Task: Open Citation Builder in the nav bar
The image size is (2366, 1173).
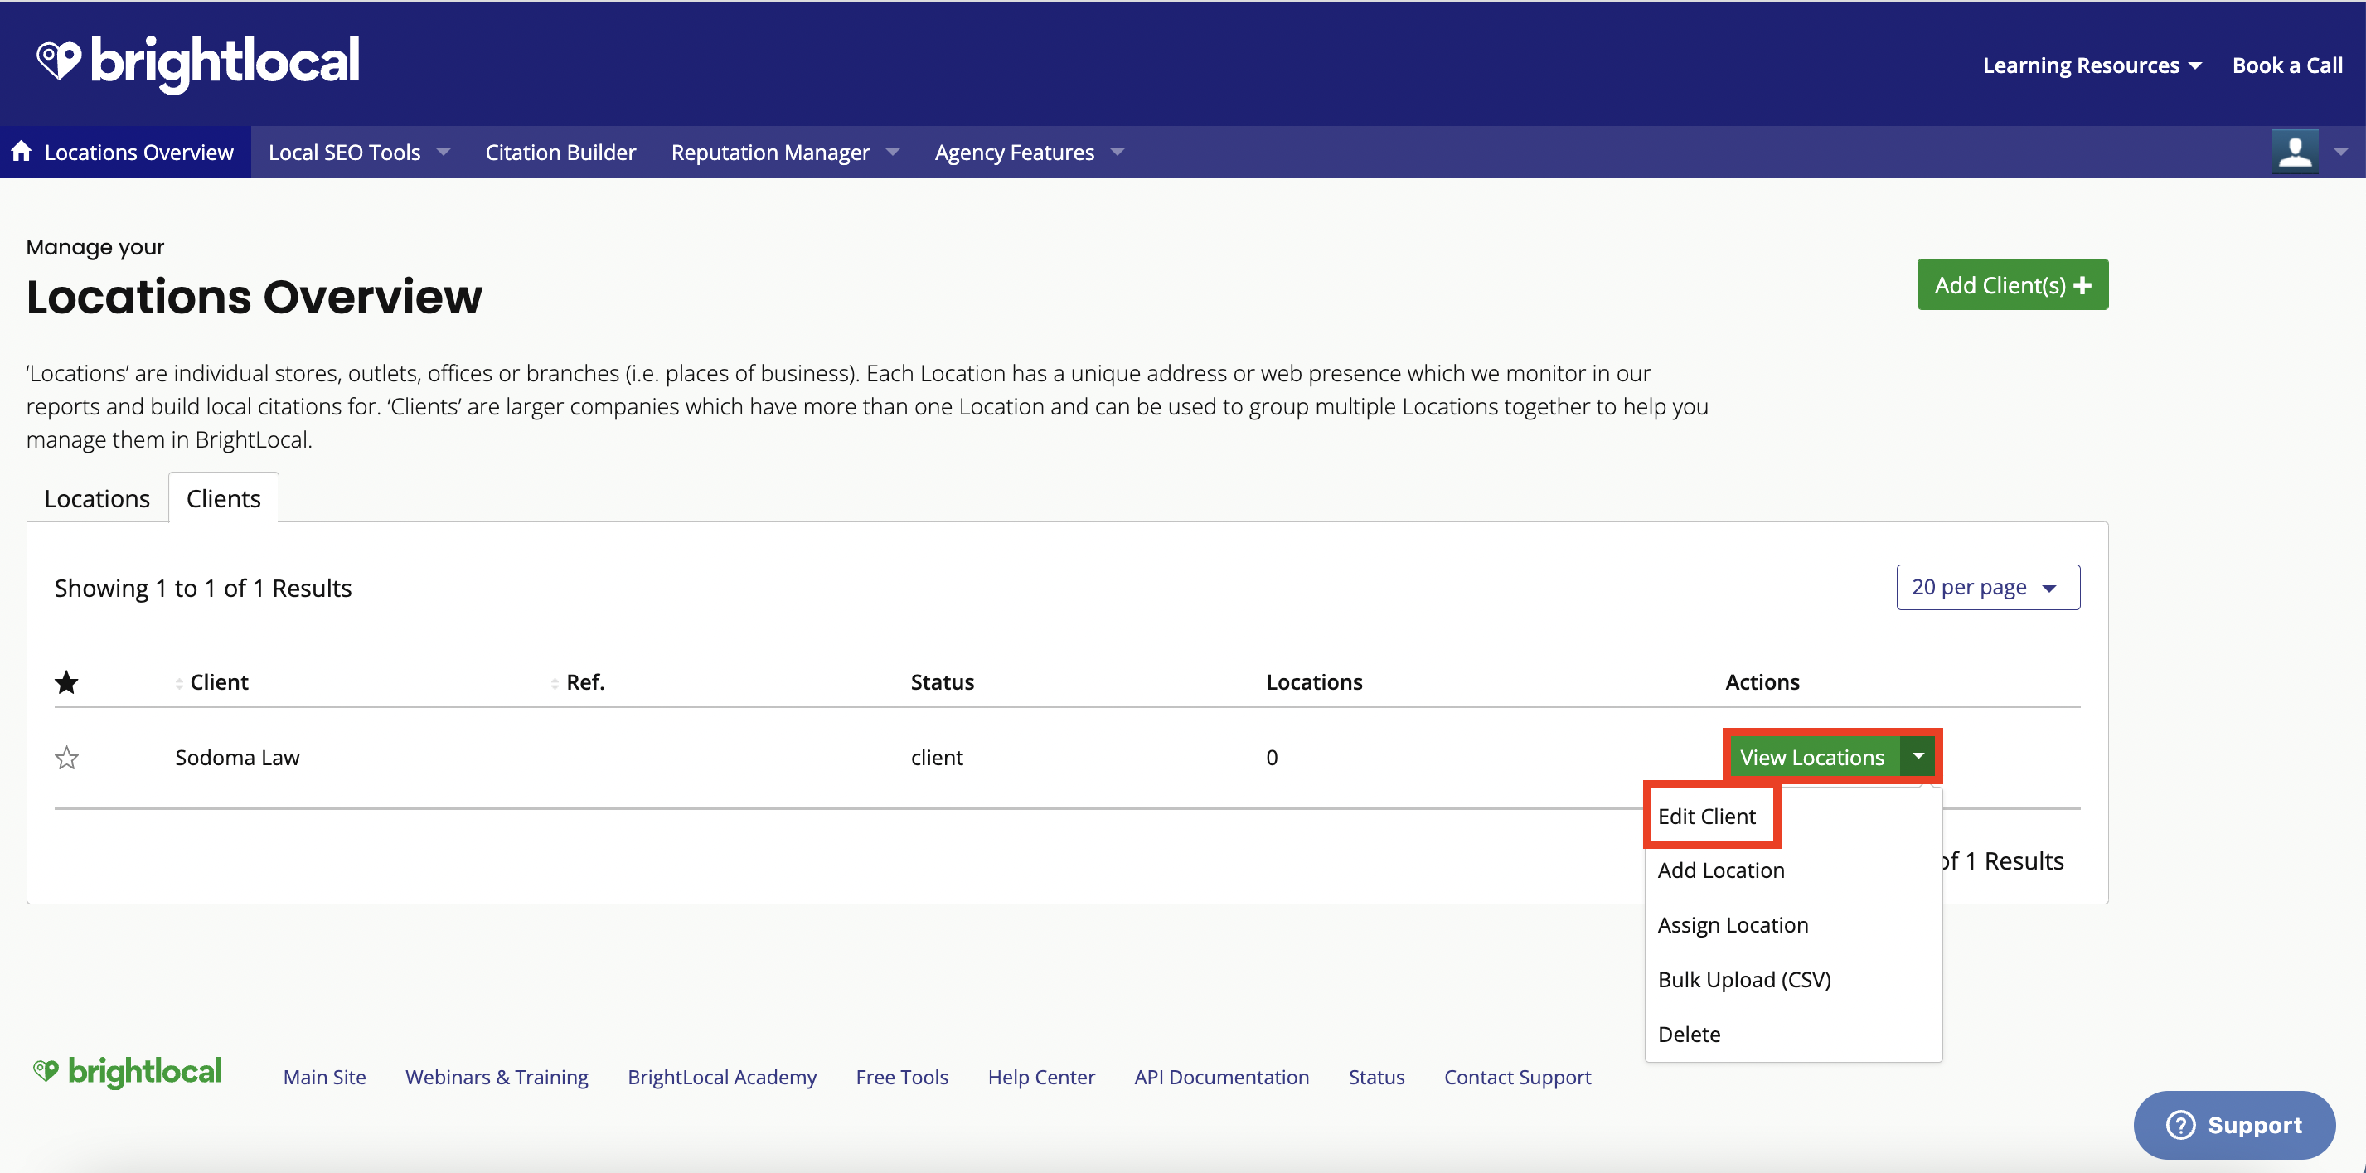Action: pyautogui.click(x=560, y=153)
